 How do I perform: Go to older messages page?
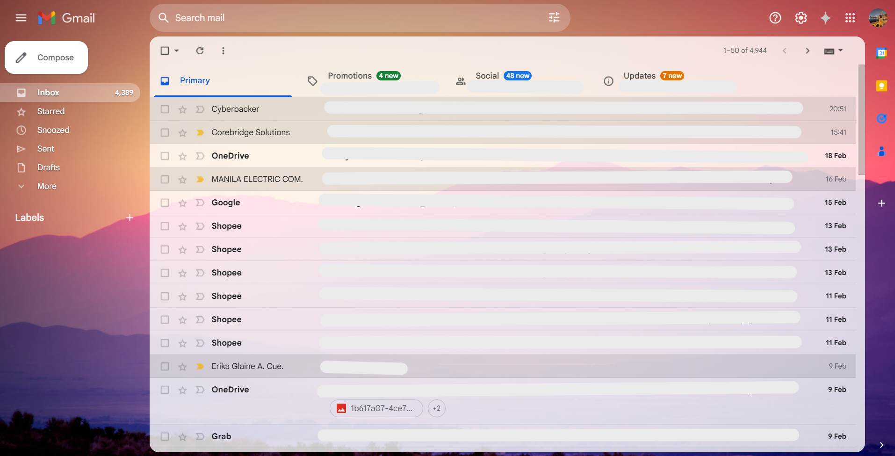click(x=808, y=51)
